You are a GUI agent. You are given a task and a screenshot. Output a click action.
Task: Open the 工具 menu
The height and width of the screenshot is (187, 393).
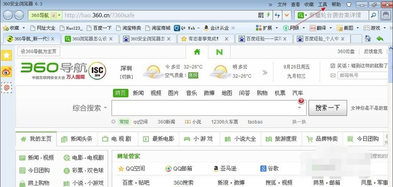point(322,5)
